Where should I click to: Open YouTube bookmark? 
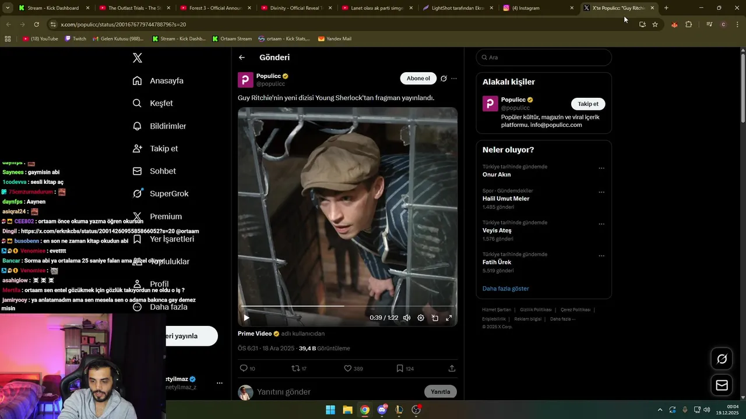tap(40, 39)
